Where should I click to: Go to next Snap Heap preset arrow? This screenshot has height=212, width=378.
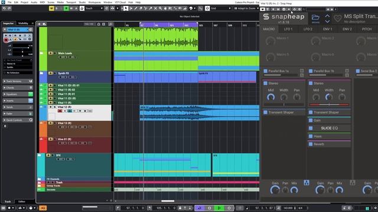[x=327, y=21]
